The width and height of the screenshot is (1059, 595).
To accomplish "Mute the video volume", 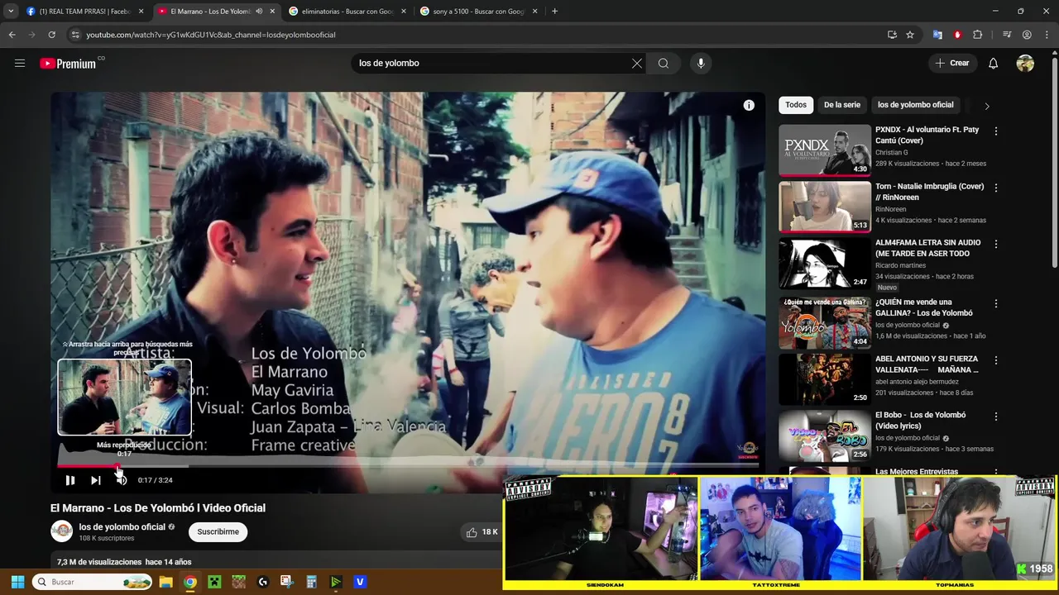I will point(122,480).
